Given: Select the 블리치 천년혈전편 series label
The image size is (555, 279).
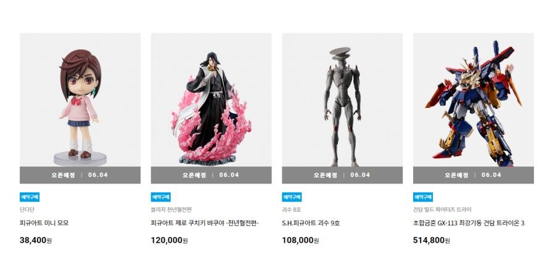Looking at the screenshot, I should tap(171, 209).
